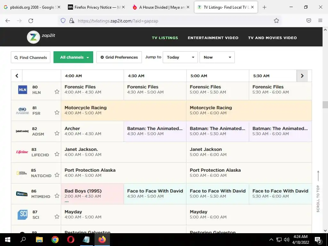Click the Firefox taskbar icon

coord(102,240)
